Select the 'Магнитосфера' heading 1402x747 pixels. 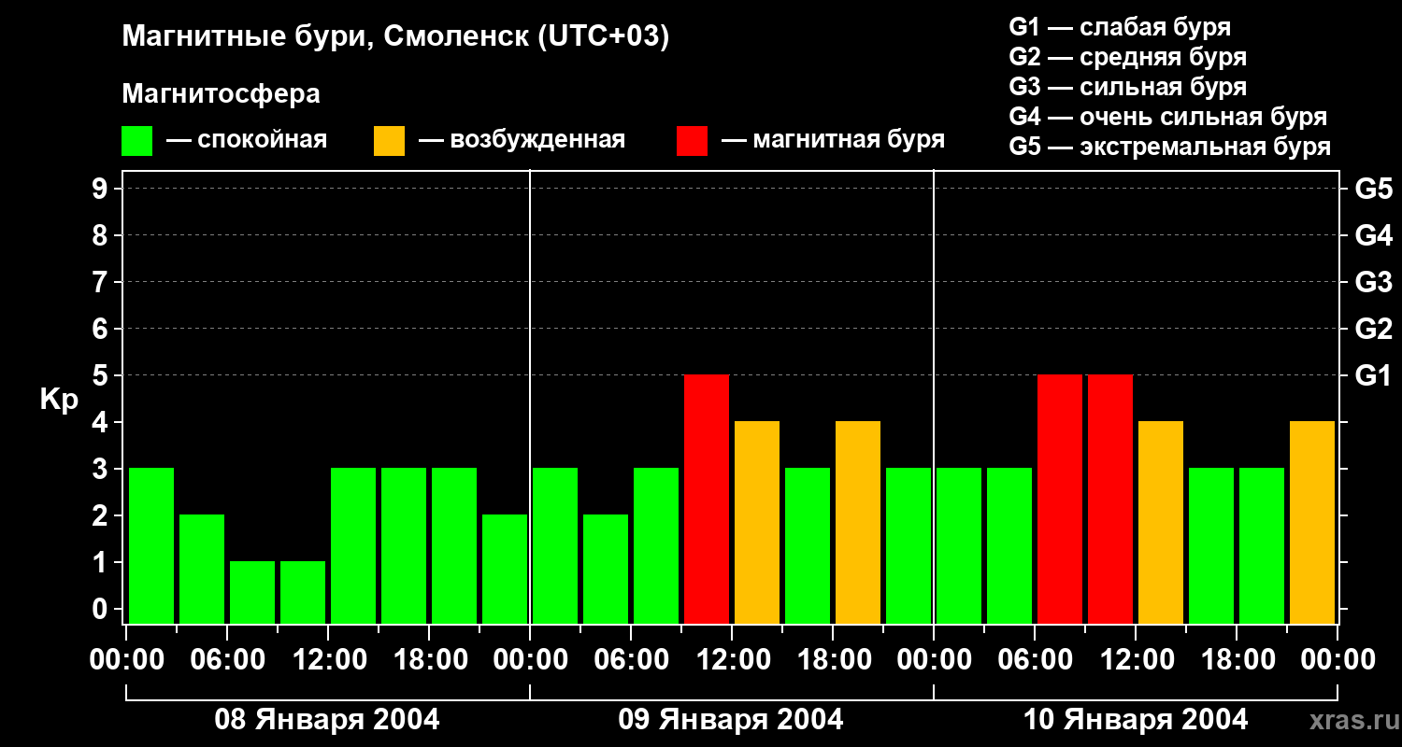[222, 94]
